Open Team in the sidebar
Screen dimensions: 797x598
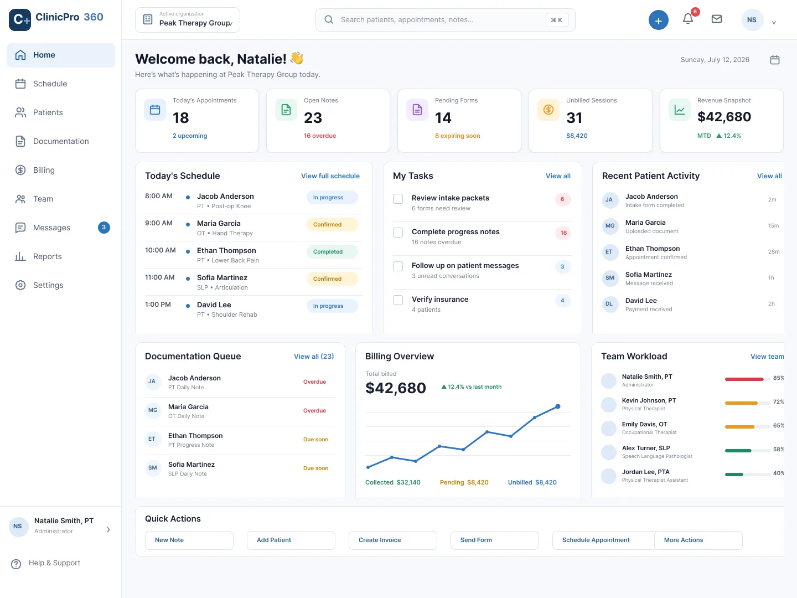click(x=61, y=199)
